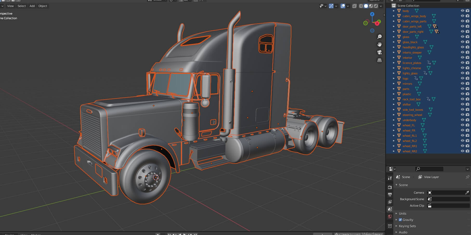Click the zoom magnifier in the viewport
The image size is (471, 235).
tap(380, 37)
